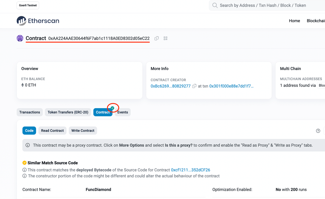This screenshot has width=325, height=199.
Task: Switch to the Events tab
Action: 123,112
